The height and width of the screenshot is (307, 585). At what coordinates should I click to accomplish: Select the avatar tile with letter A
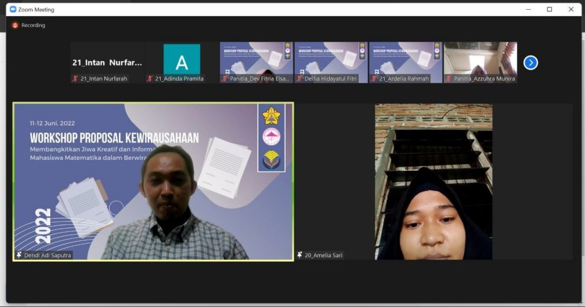click(x=182, y=59)
